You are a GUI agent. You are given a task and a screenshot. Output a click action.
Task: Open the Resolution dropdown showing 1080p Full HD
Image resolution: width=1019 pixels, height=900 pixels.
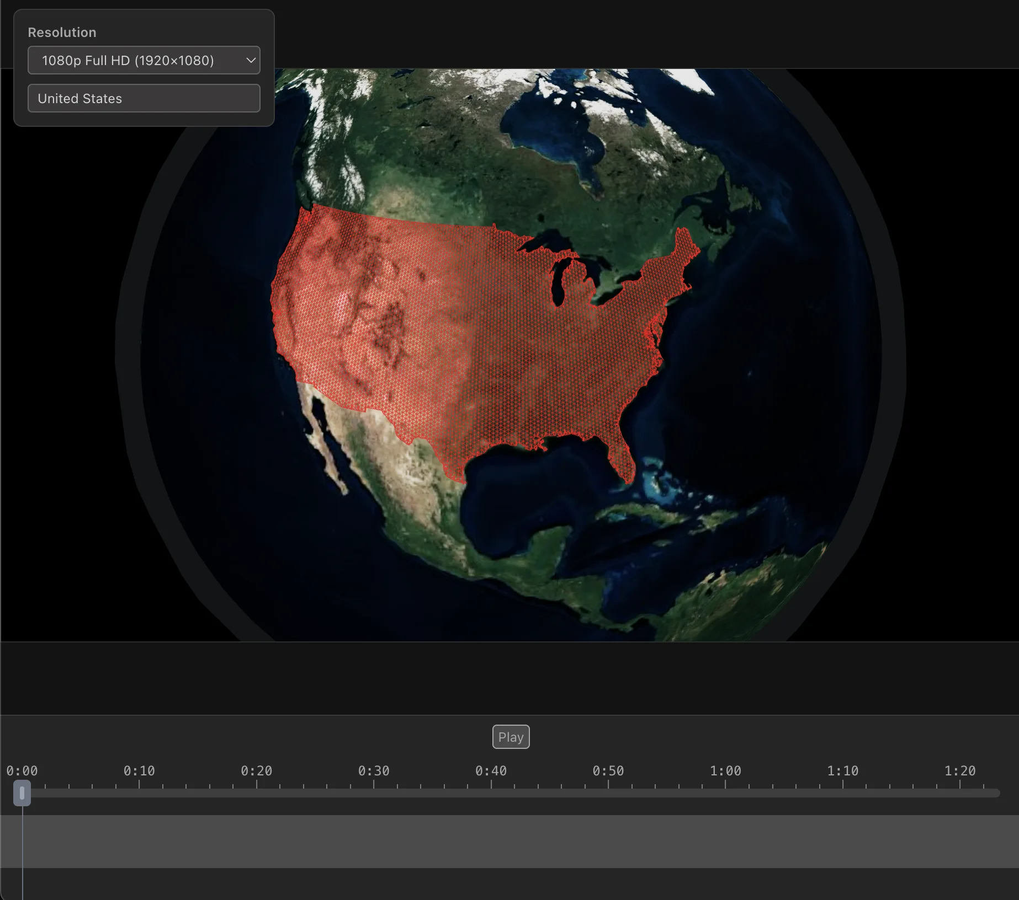[144, 60]
